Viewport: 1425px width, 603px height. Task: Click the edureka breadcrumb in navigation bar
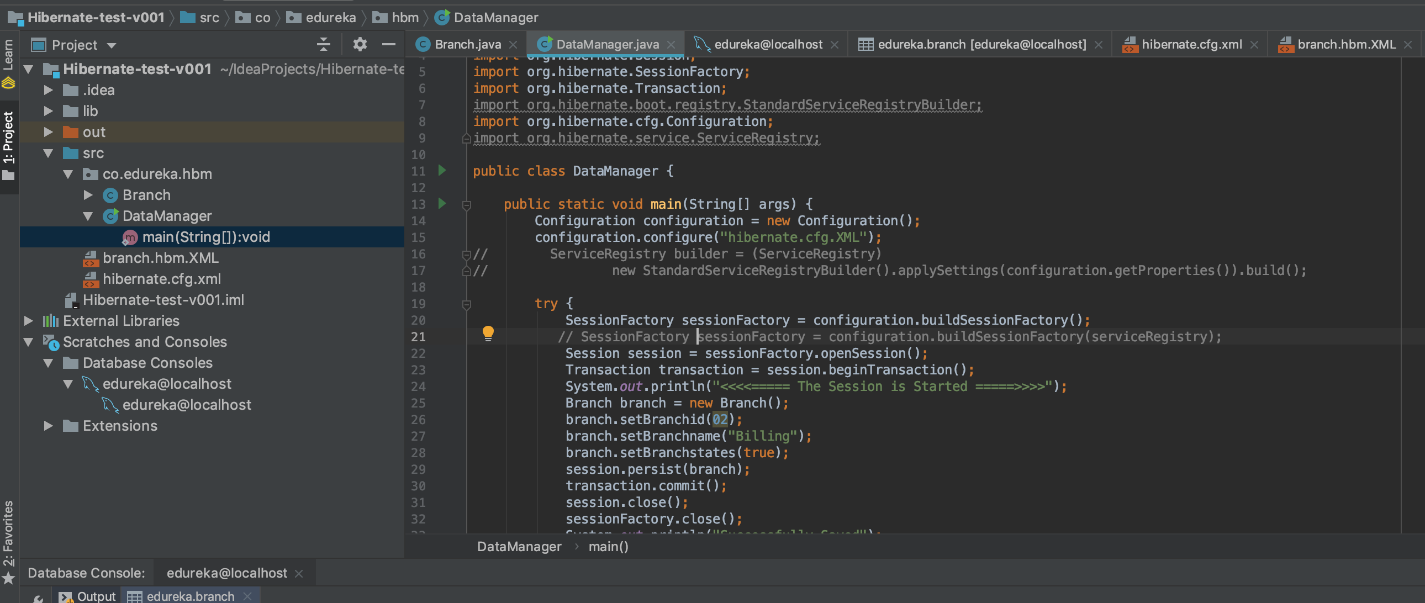(x=330, y=18)
